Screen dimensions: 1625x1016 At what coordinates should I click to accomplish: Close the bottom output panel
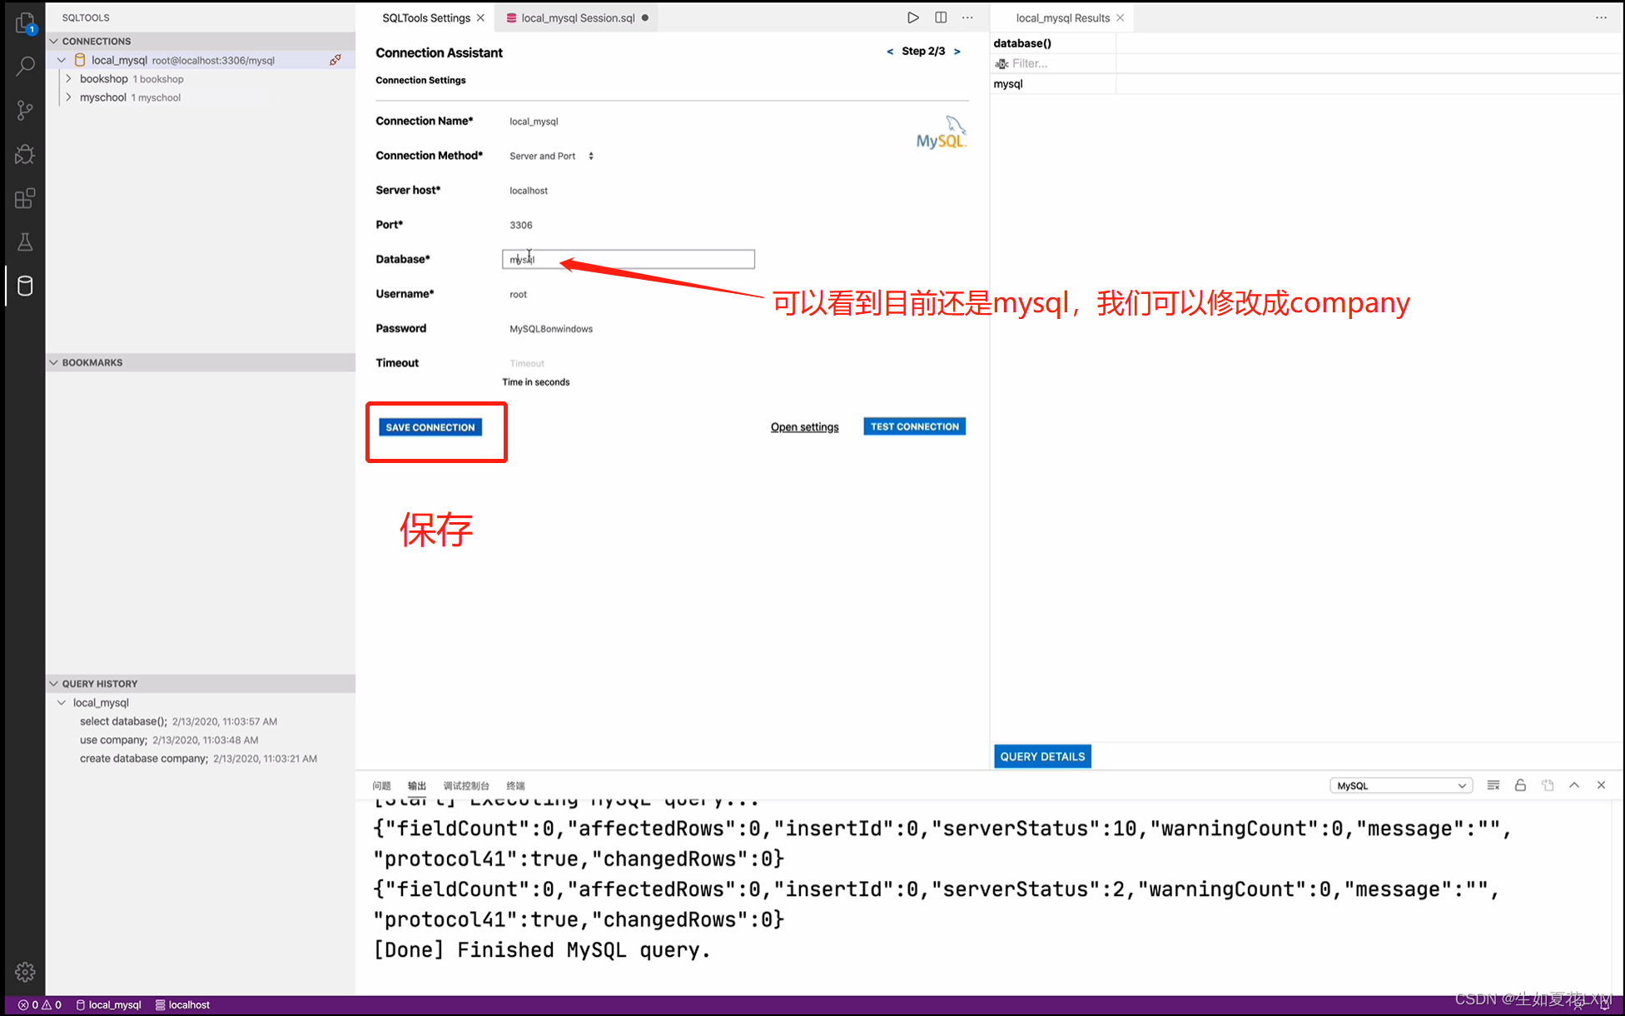(x=1601, y=785)
